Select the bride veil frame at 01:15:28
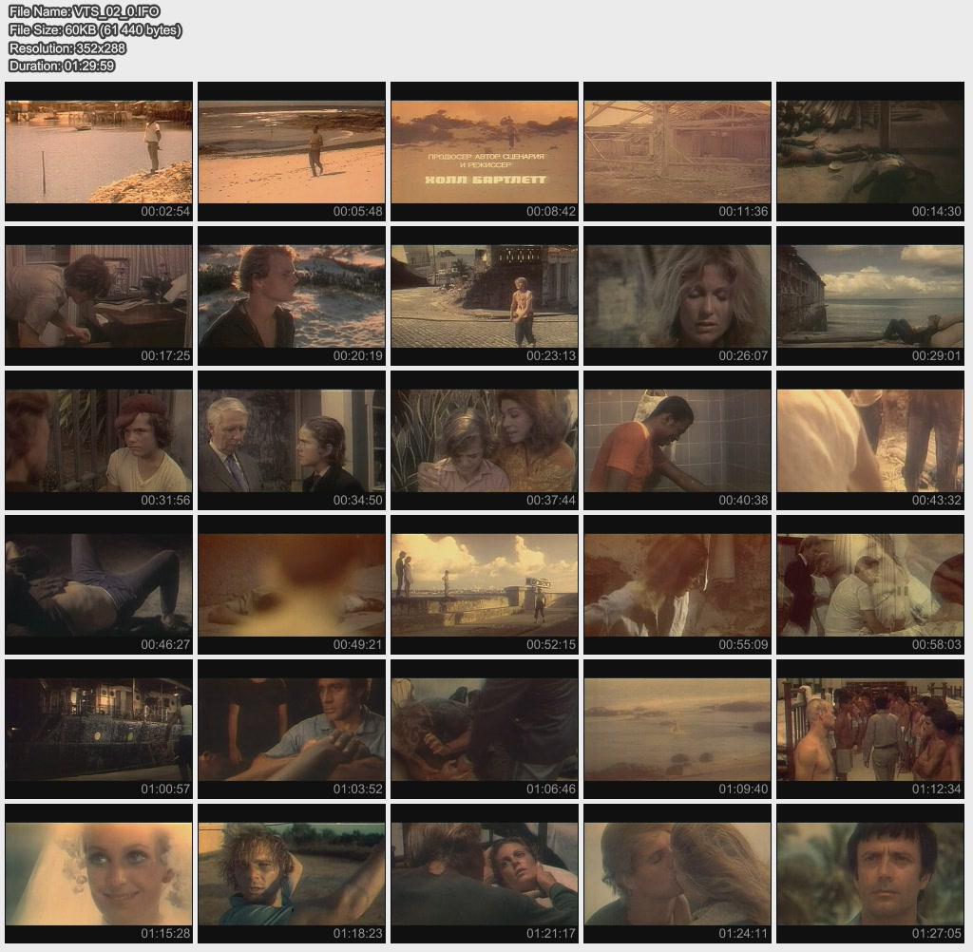The height and width of the screenshot is (952, 973). coord(99,874)
